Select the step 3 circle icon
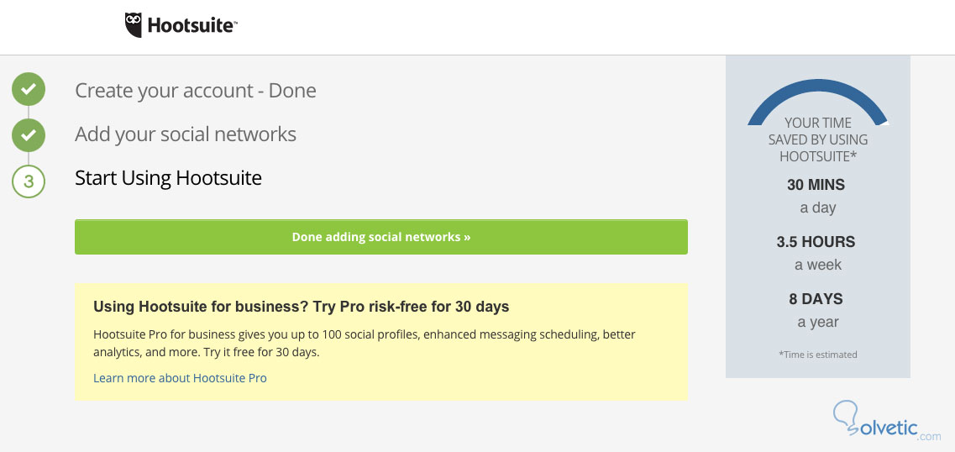 coord(29,180)
